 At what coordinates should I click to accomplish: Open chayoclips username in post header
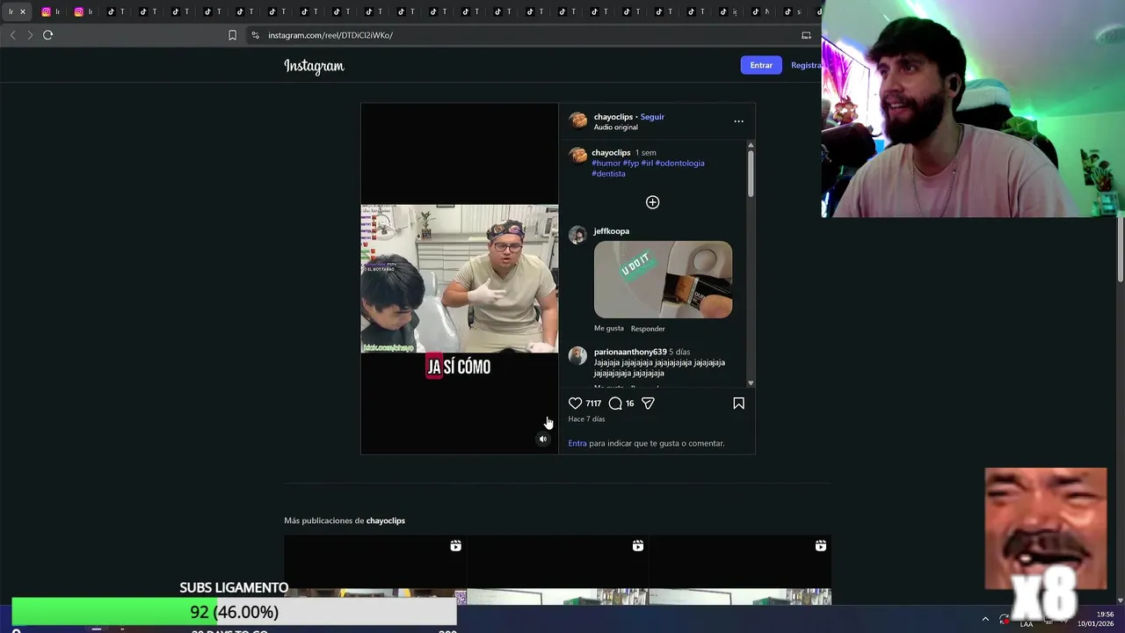[613, 117]
